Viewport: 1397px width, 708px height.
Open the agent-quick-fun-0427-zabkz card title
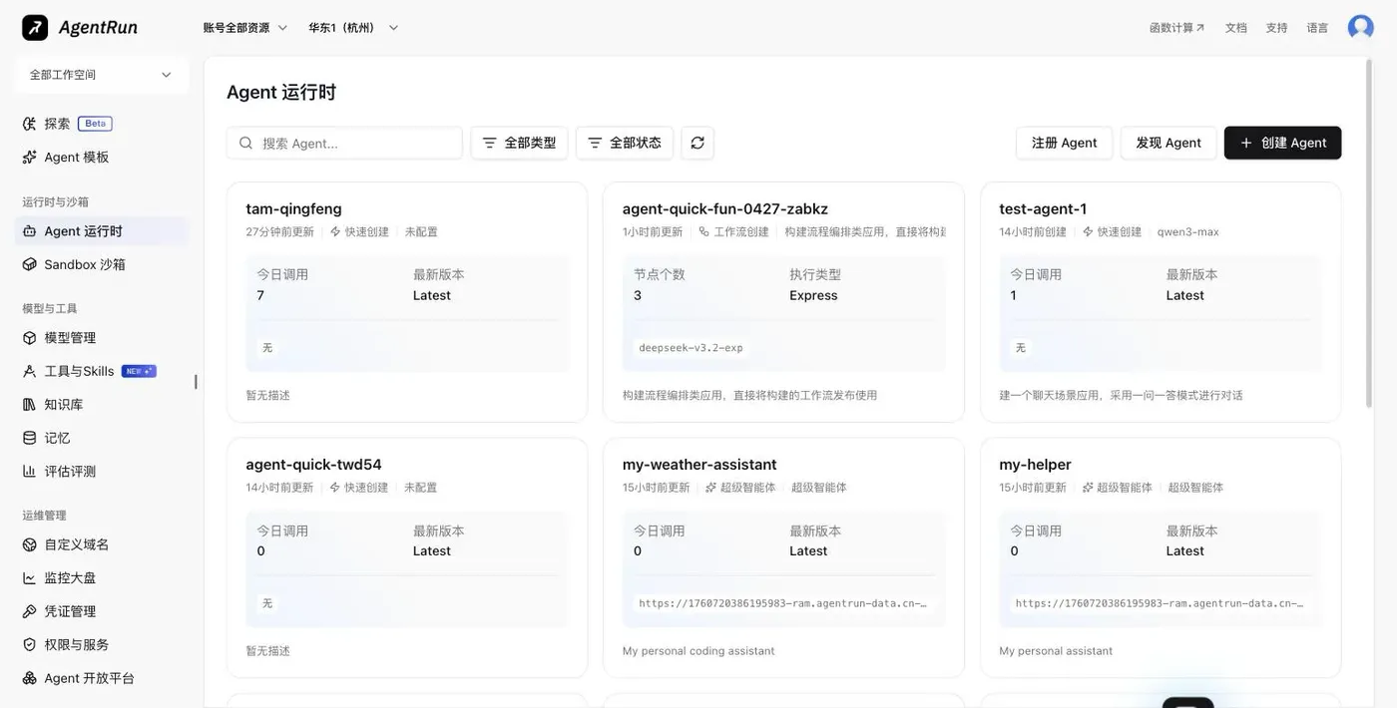(x=725, y=208)
